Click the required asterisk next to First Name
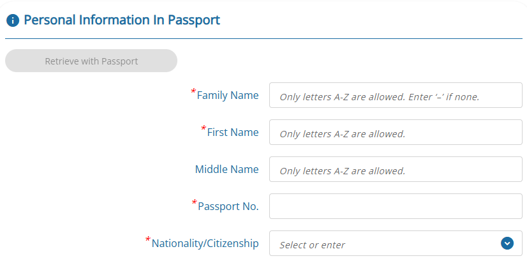This screenshot has width=527, height=263. pos(204,130)
